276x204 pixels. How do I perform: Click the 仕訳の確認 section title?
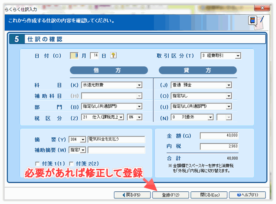click(45, 39)
